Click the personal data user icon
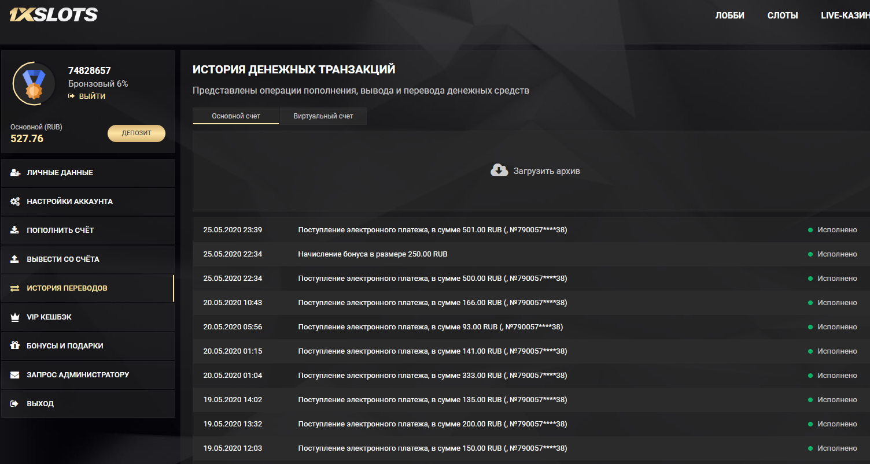 pyautogui.click(x=16, y=173)
